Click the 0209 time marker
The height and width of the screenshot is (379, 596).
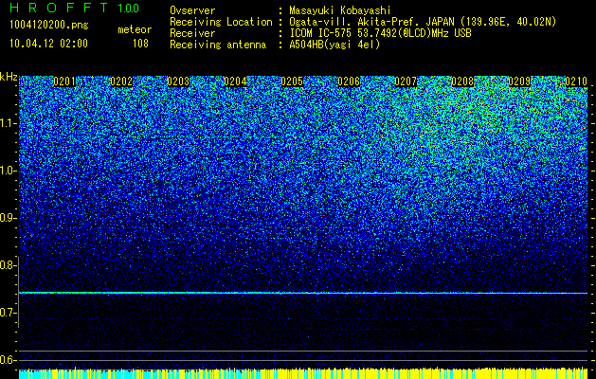(x=519, y=81)
